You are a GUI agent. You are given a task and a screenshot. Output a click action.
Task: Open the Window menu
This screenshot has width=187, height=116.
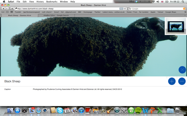pyautogui.click(x=64, y=1)
